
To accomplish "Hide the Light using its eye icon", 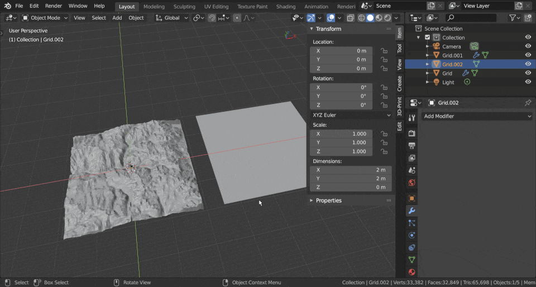I will [x=528, y=82].
